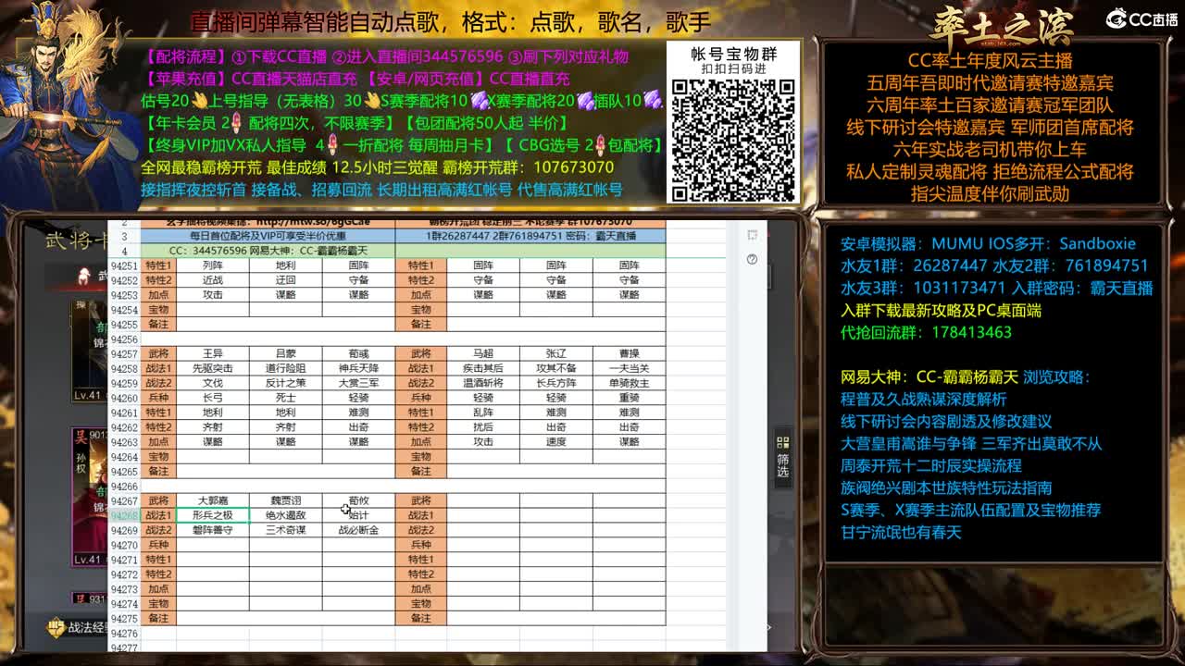Select cell 文伐
Screen dimensions: 1185x666
[213, 383]
